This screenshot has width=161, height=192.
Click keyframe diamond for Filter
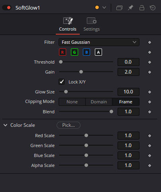pyautogui.click(x=149, y=42)
